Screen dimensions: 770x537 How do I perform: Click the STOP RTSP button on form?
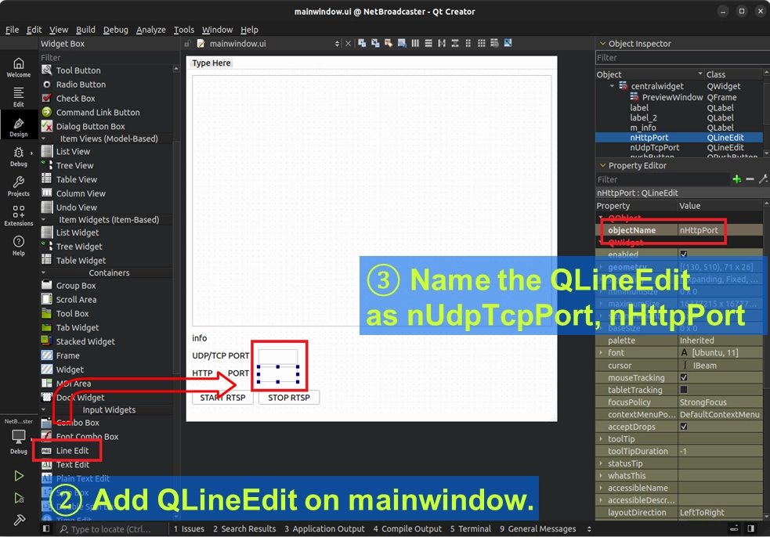click(x=289, y=398)
